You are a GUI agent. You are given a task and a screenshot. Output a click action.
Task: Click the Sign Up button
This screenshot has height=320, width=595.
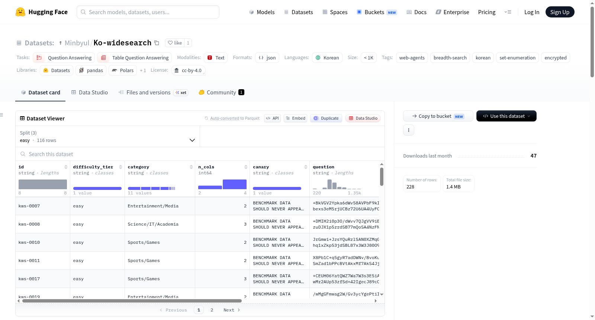(x=560, y=12)
